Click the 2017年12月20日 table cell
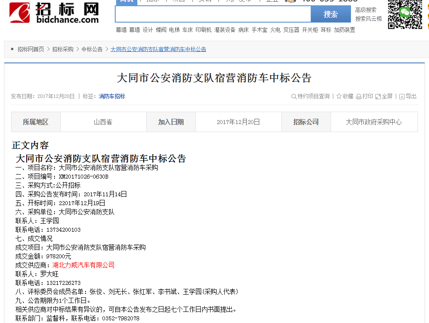This screenshot has height=323, width=429. click(x=238, y=122)
